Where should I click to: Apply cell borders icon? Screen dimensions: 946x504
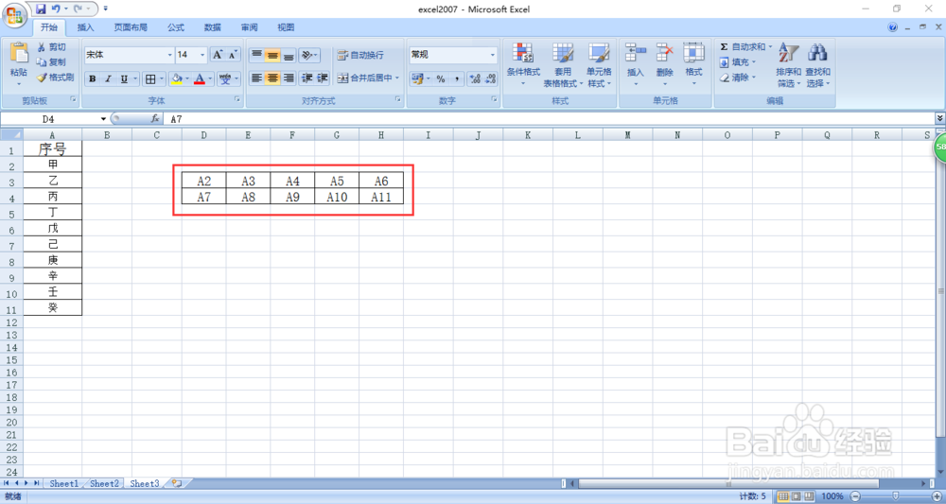(x=150, y=79)
